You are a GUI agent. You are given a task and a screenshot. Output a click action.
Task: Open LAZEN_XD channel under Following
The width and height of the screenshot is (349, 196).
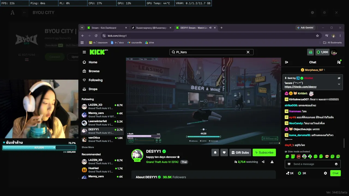coord(102,106)
